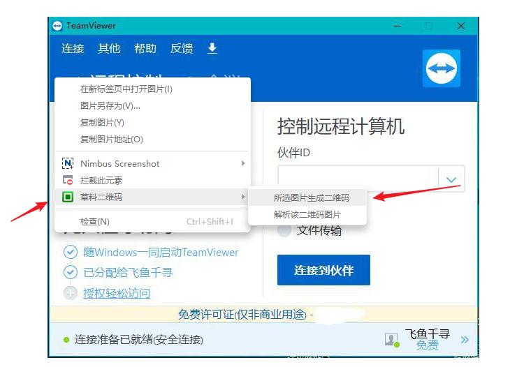Click the plus icon beside 授权轻松访问

[x=71, y=293]
